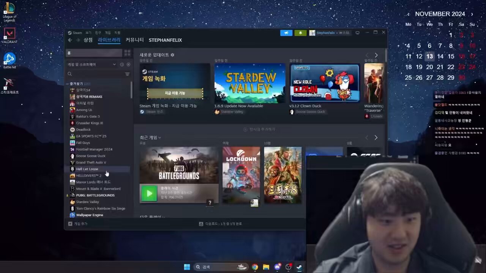The height and width of the screenshot is (273, 486).
Task: Select Football Manager 2024 in the list
Action: tap(94, 149)
